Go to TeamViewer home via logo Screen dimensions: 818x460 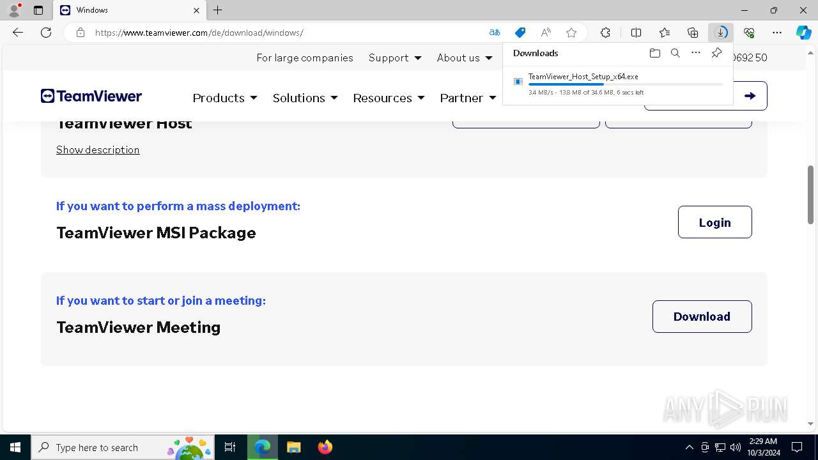coord(91,96)
